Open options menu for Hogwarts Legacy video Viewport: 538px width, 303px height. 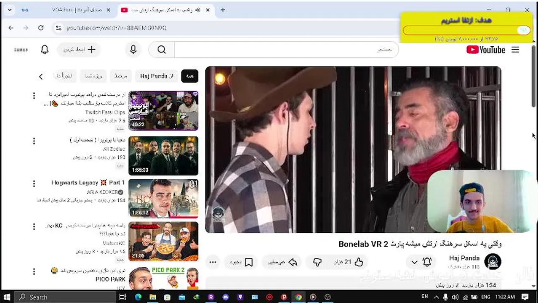tap(34, 184)
